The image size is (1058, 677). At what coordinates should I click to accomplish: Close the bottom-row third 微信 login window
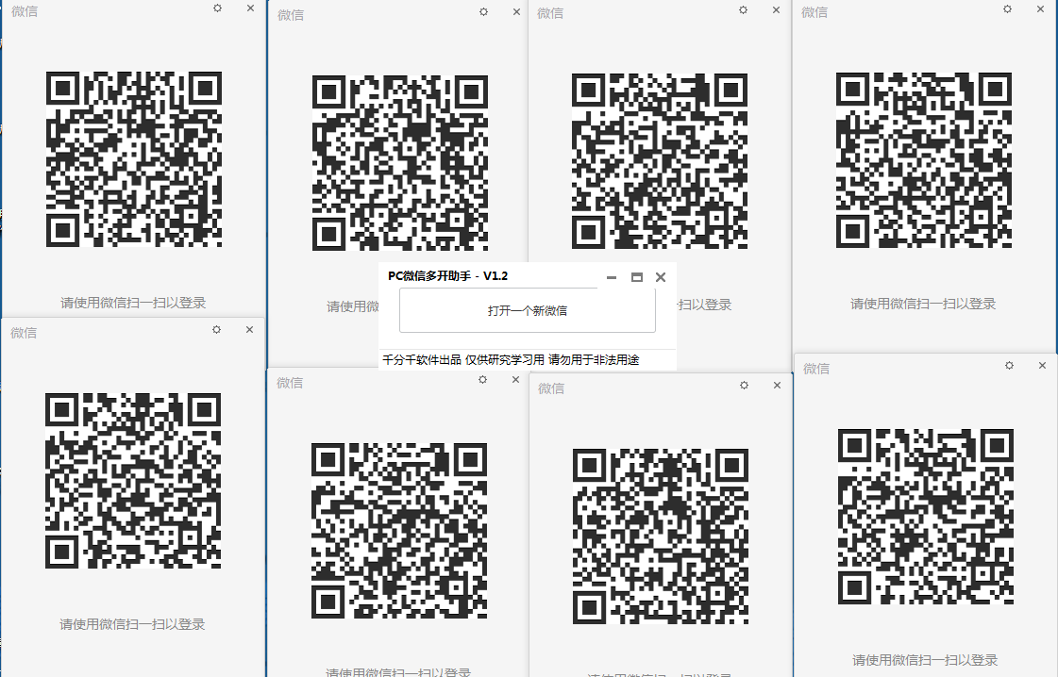point(777,385)
